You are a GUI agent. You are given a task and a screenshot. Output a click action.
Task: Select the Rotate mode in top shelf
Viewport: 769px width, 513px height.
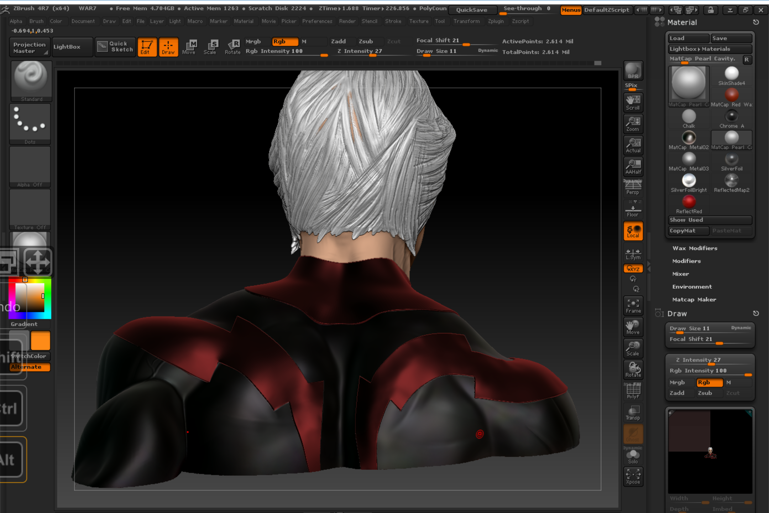pos(232,47)
